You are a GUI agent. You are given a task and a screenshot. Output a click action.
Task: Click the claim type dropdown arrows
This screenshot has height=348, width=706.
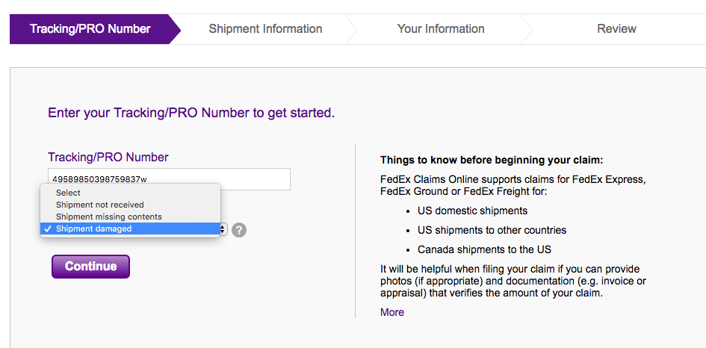(223, 229)
